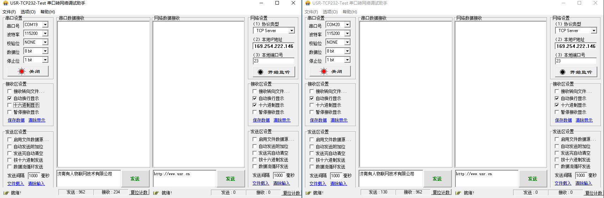Enable 十六进制显示 in left window serial receive settings
The image size is (604, 198).
[x=10, y=105]
